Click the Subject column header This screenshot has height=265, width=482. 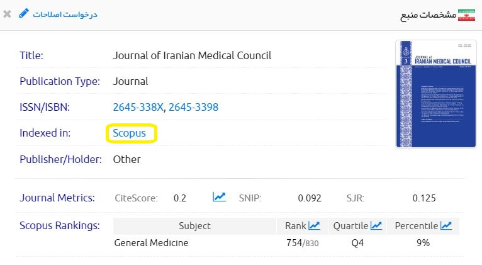tap(194, 225)
